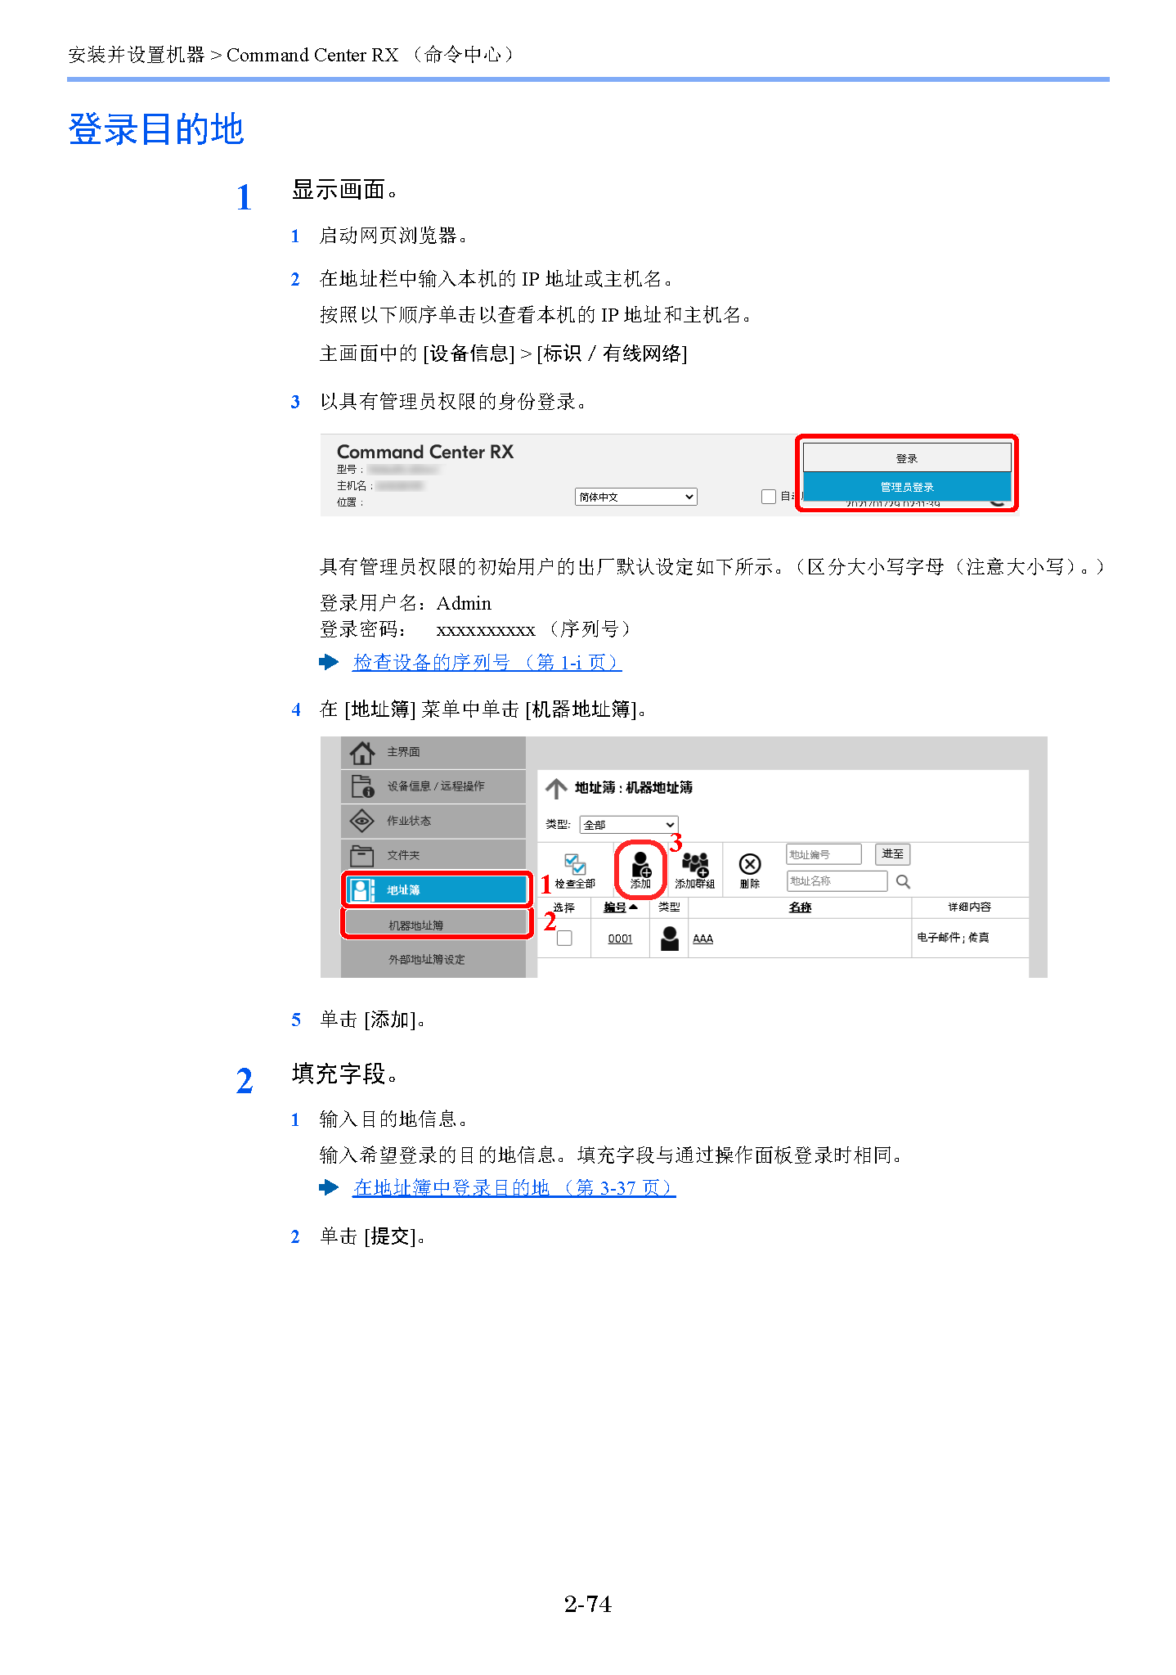Click the Command Center RX title
This screenshot has width=1176, height=1675.
click(x=425, y=452)
